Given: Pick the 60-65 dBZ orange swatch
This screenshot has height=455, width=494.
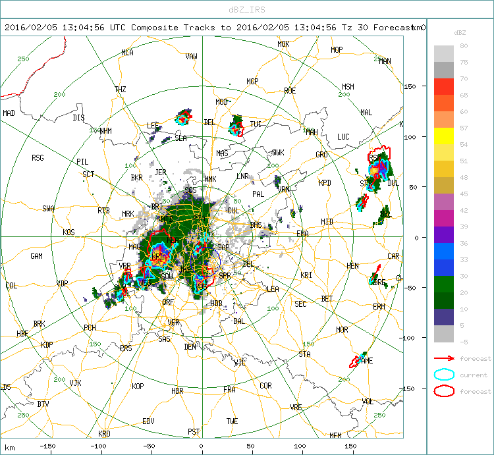Looking at the screenshot, I should (x=444, y=103).
